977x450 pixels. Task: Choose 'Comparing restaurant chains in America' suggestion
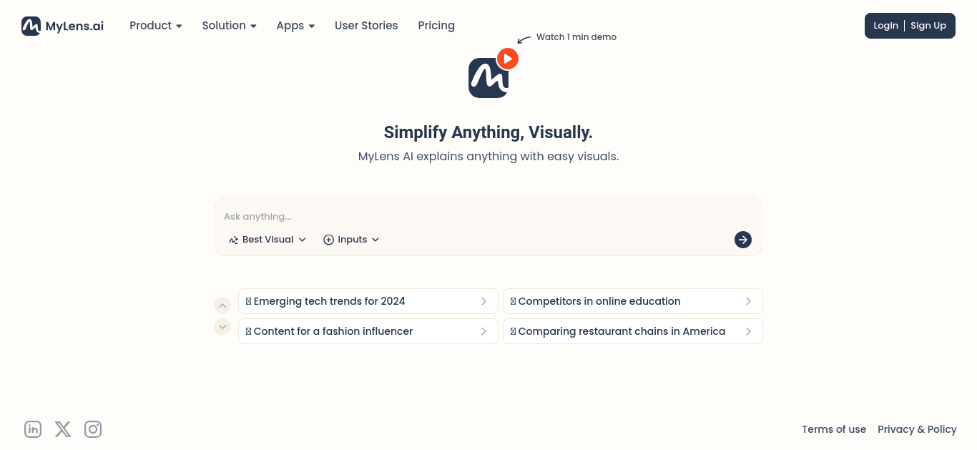tap(632, 331)
